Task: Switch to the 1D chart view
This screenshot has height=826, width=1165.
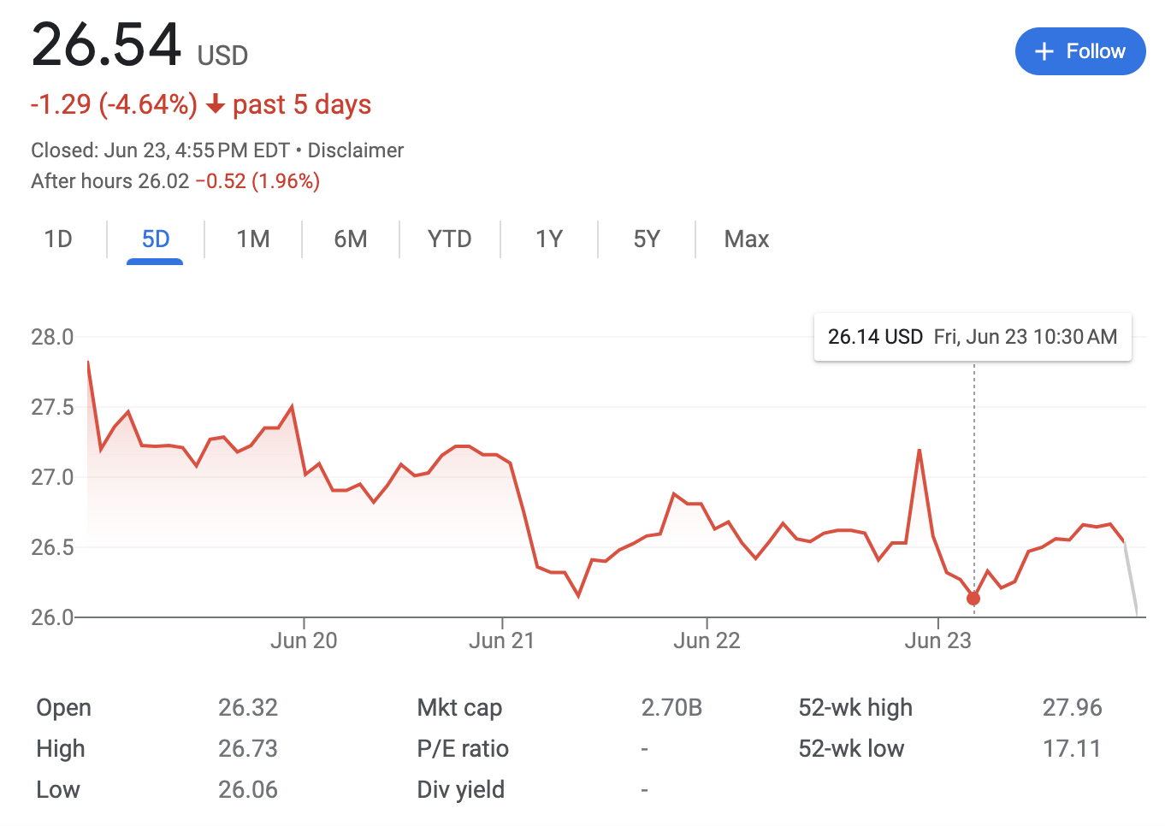Action: point(57,239)
